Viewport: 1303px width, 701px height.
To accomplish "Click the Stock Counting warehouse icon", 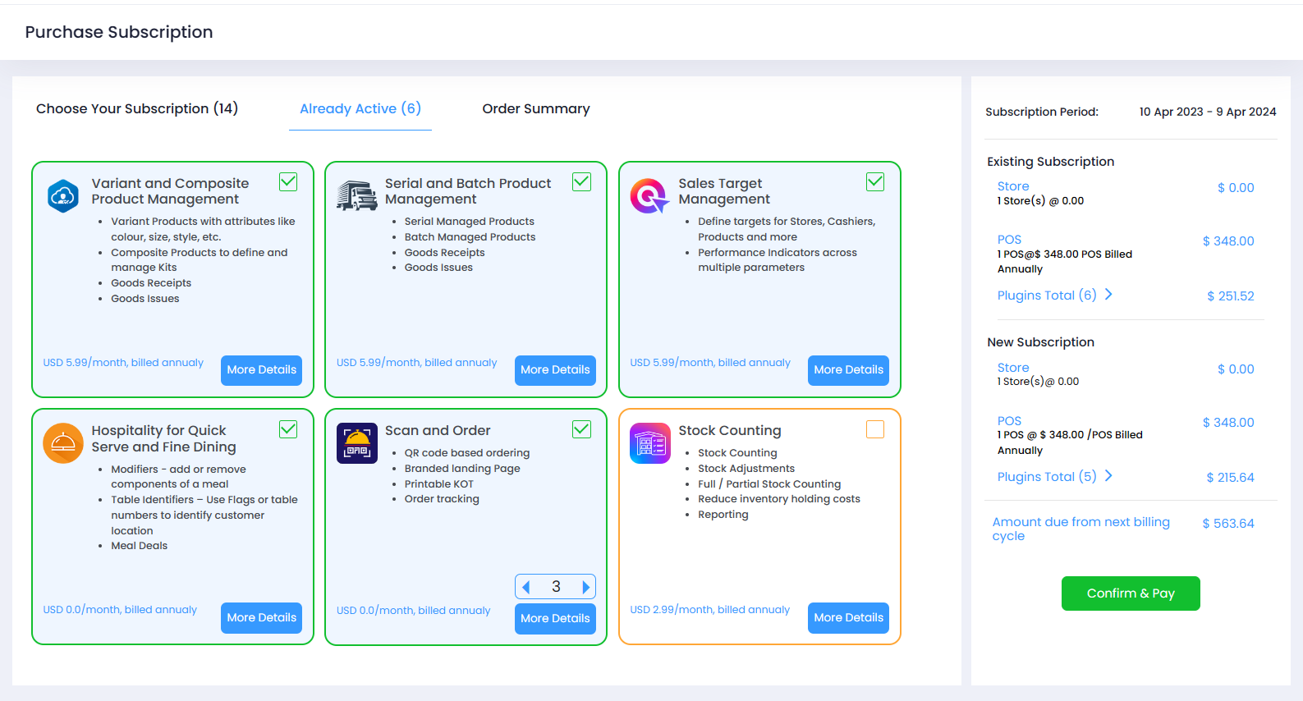I will pos(649,443).
